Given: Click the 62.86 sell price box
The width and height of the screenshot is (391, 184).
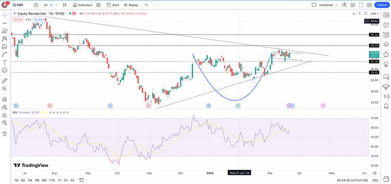Looking at the screenshot, I should 19,20.
